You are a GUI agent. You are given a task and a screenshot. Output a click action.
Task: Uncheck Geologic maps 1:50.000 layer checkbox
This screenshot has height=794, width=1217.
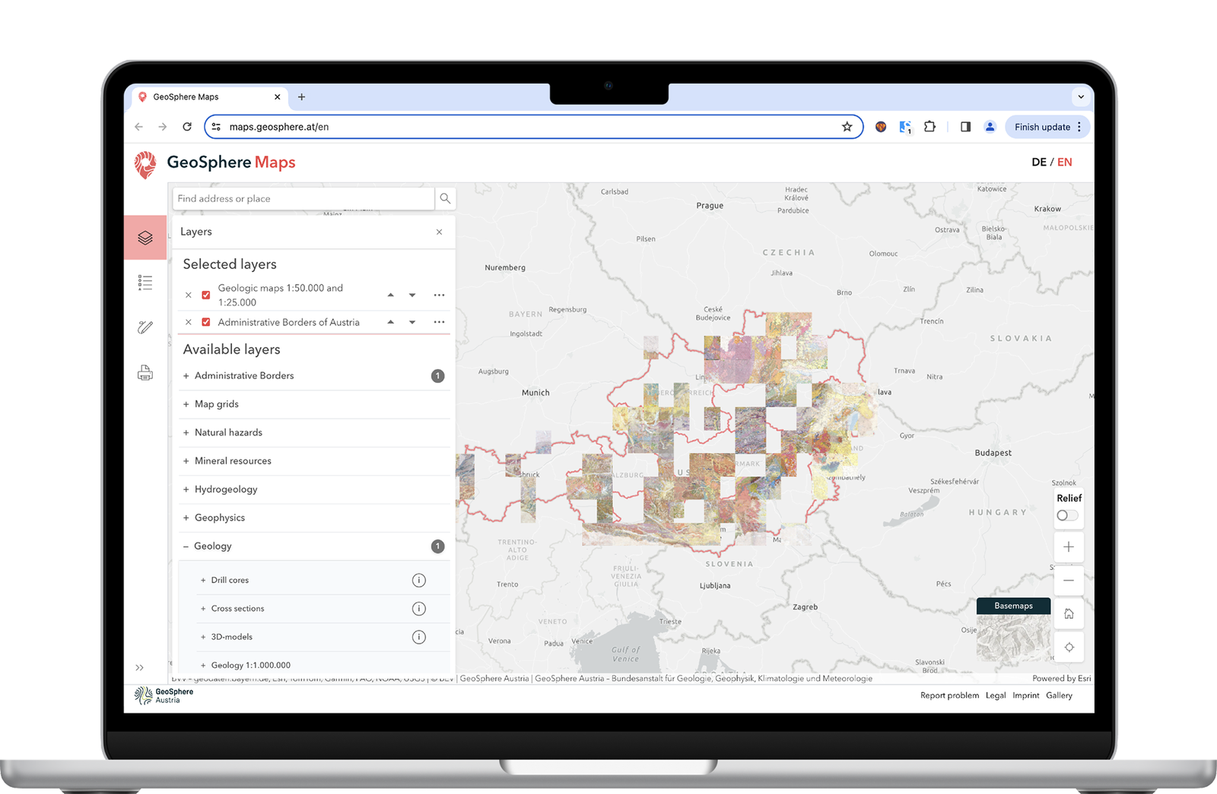[x=206, y=295]
